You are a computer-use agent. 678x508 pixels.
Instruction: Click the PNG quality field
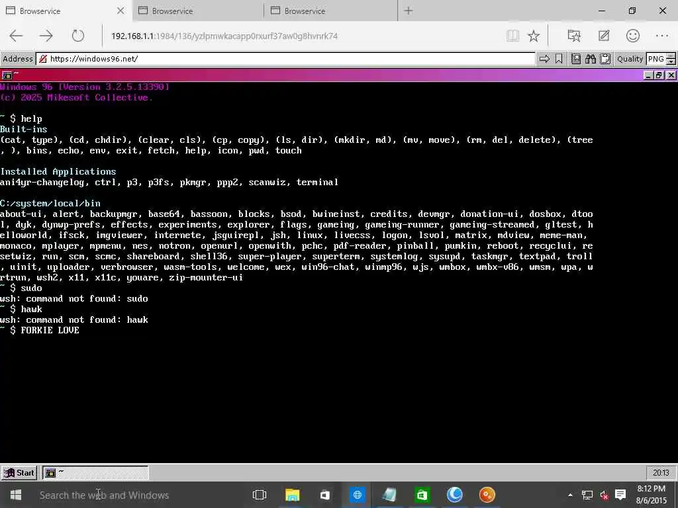pos(656,59)
